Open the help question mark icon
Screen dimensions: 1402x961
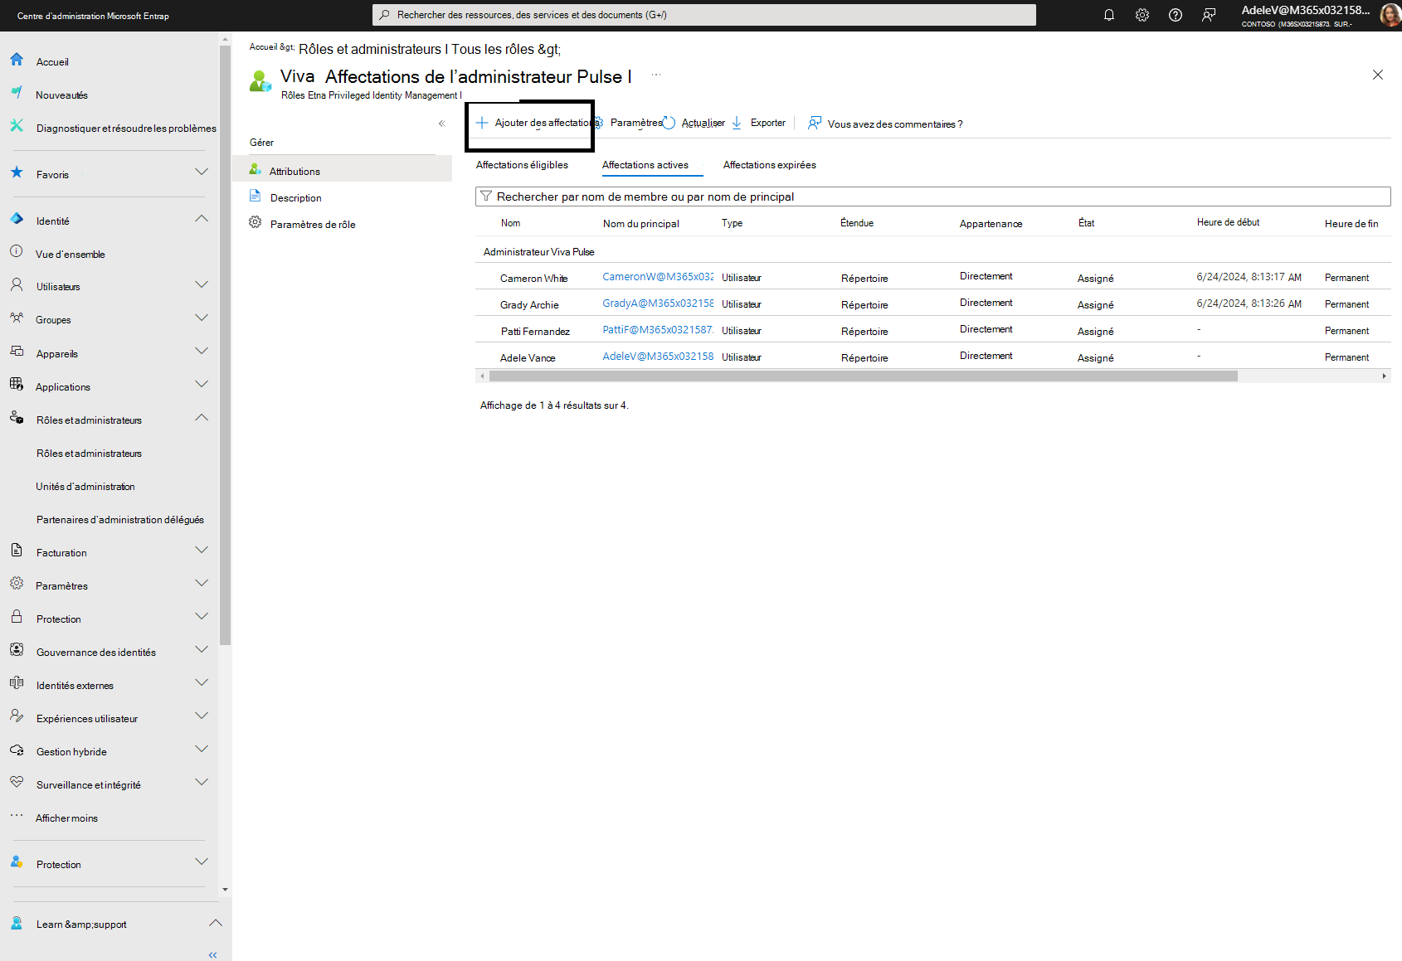pyautogui.click(x=1176, y=15)
